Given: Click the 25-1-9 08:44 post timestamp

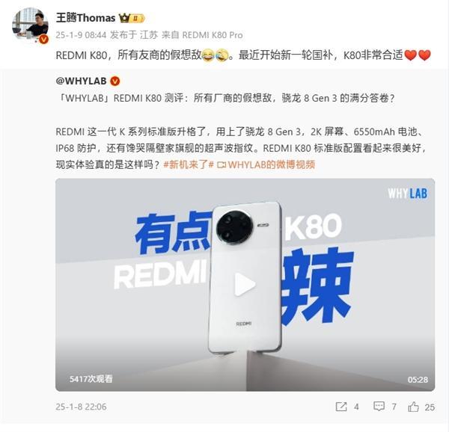Looking at the screenshot, I should click(x=81, y=35).
